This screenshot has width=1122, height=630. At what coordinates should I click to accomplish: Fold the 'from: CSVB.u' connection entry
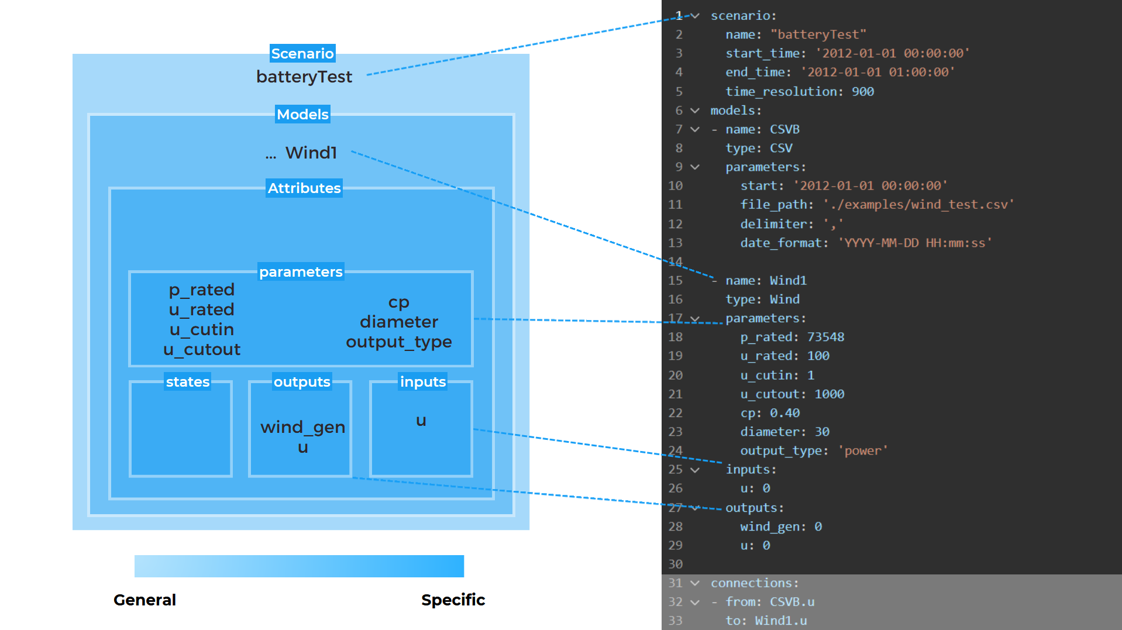[x=695, y=602]
